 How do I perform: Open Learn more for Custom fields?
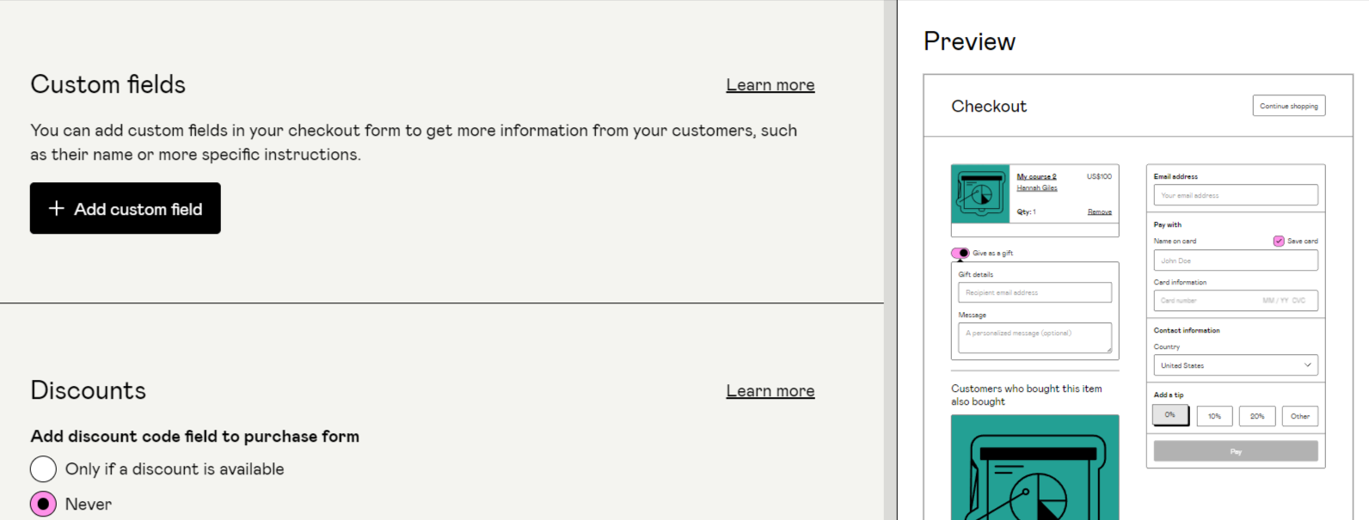coord(770,83)
